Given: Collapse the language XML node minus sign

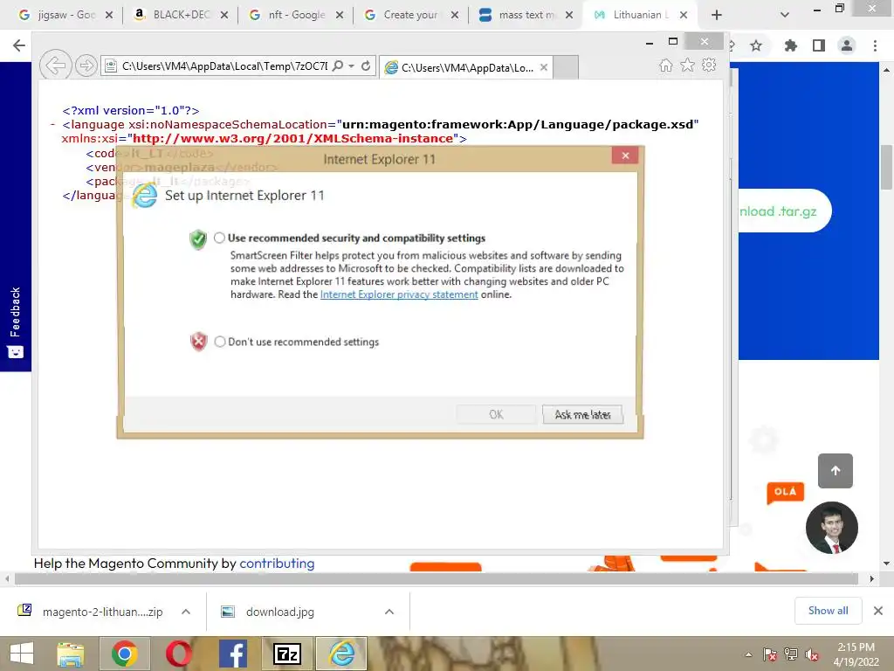Looking at the screenshot, I should [x=52, y=124].
